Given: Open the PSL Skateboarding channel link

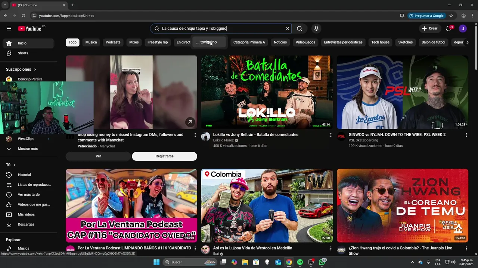Looking at the screenshot, I should pyautogui.click(x=363, y=140).
